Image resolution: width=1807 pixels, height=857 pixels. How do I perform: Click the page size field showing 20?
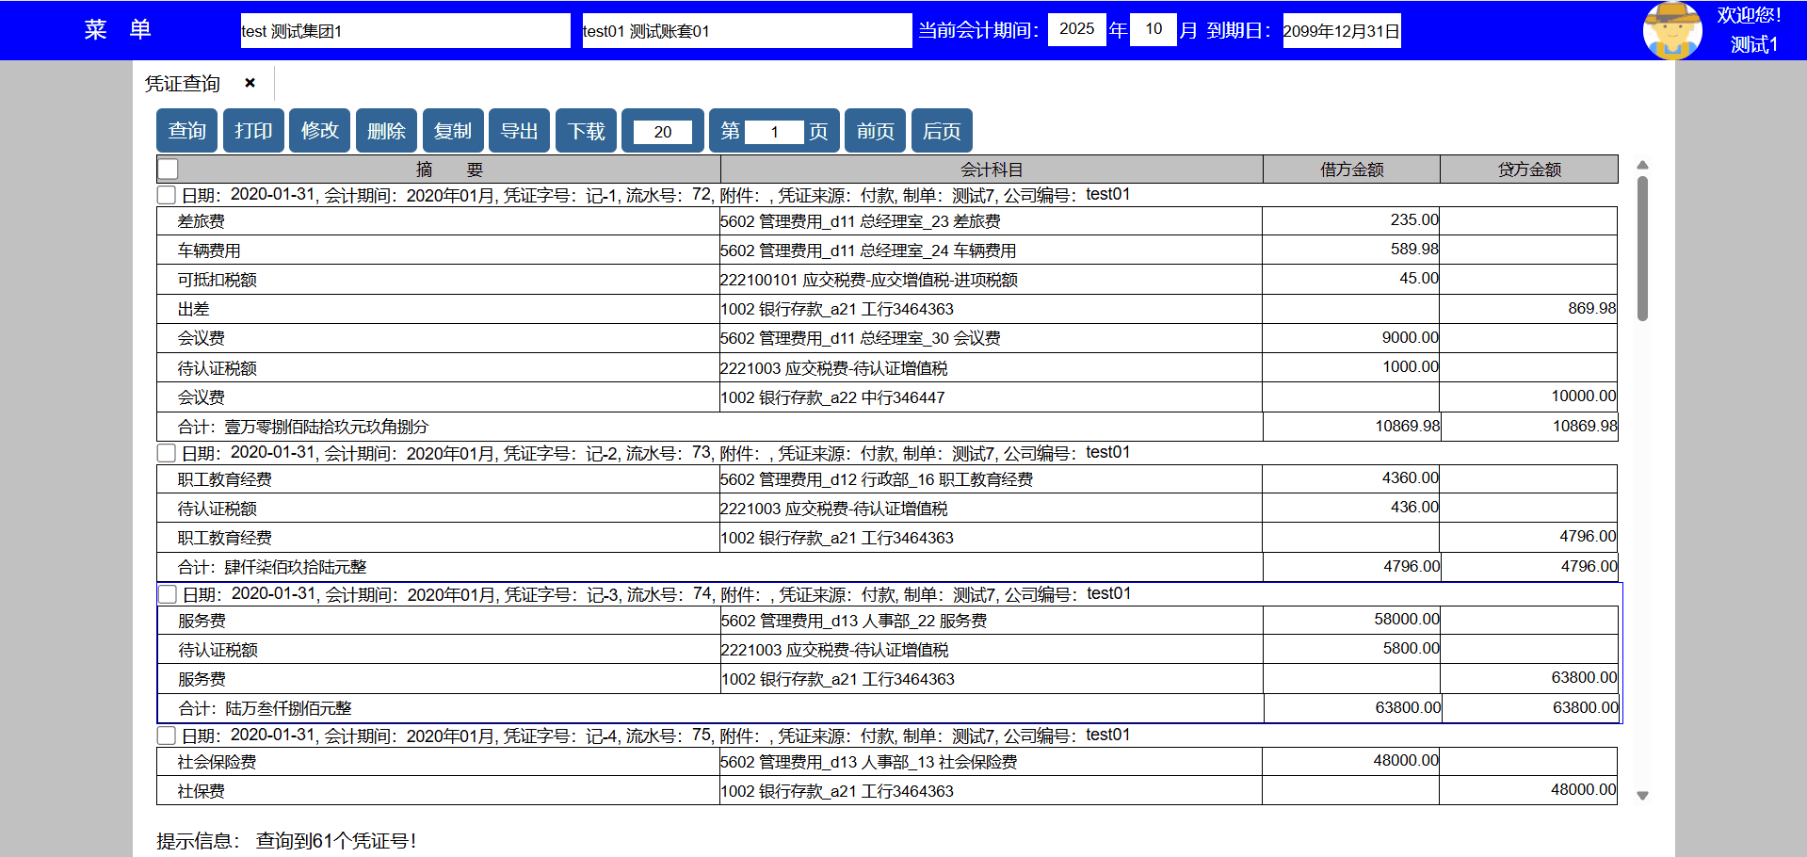pyautogui.click(x=663, y=132)
